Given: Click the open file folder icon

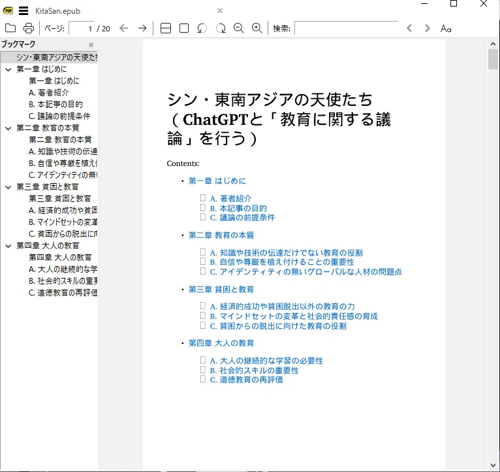Looking at the screenshot, I should (10, 28).
